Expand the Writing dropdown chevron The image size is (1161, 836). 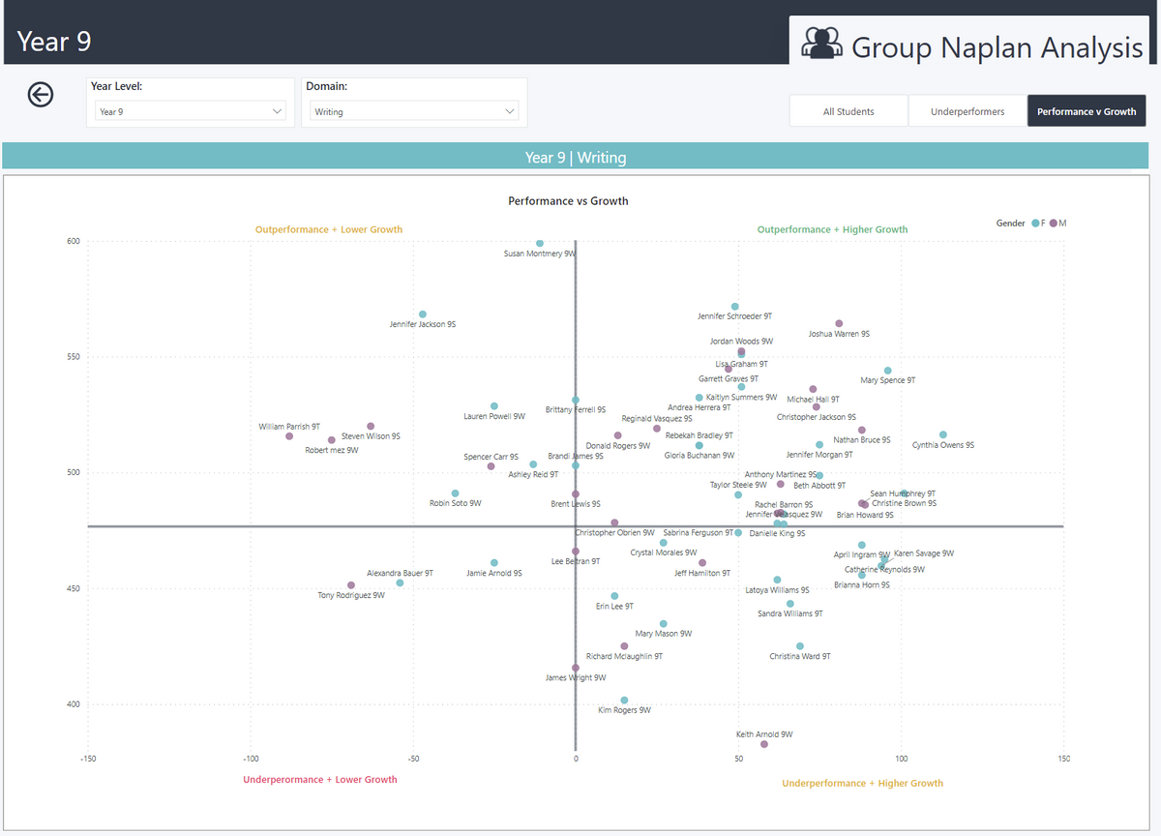(510, 111)
